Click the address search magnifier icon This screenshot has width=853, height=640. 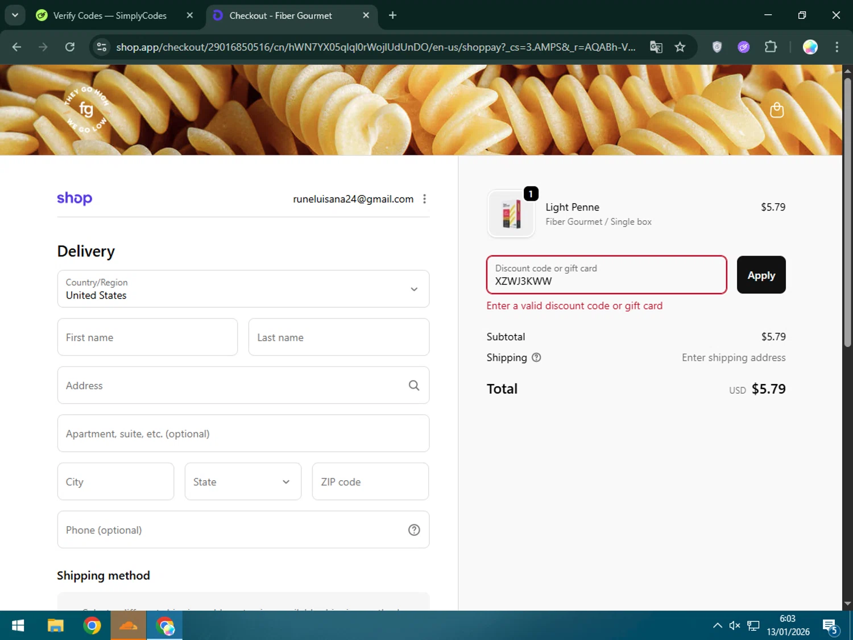(414, 385)
